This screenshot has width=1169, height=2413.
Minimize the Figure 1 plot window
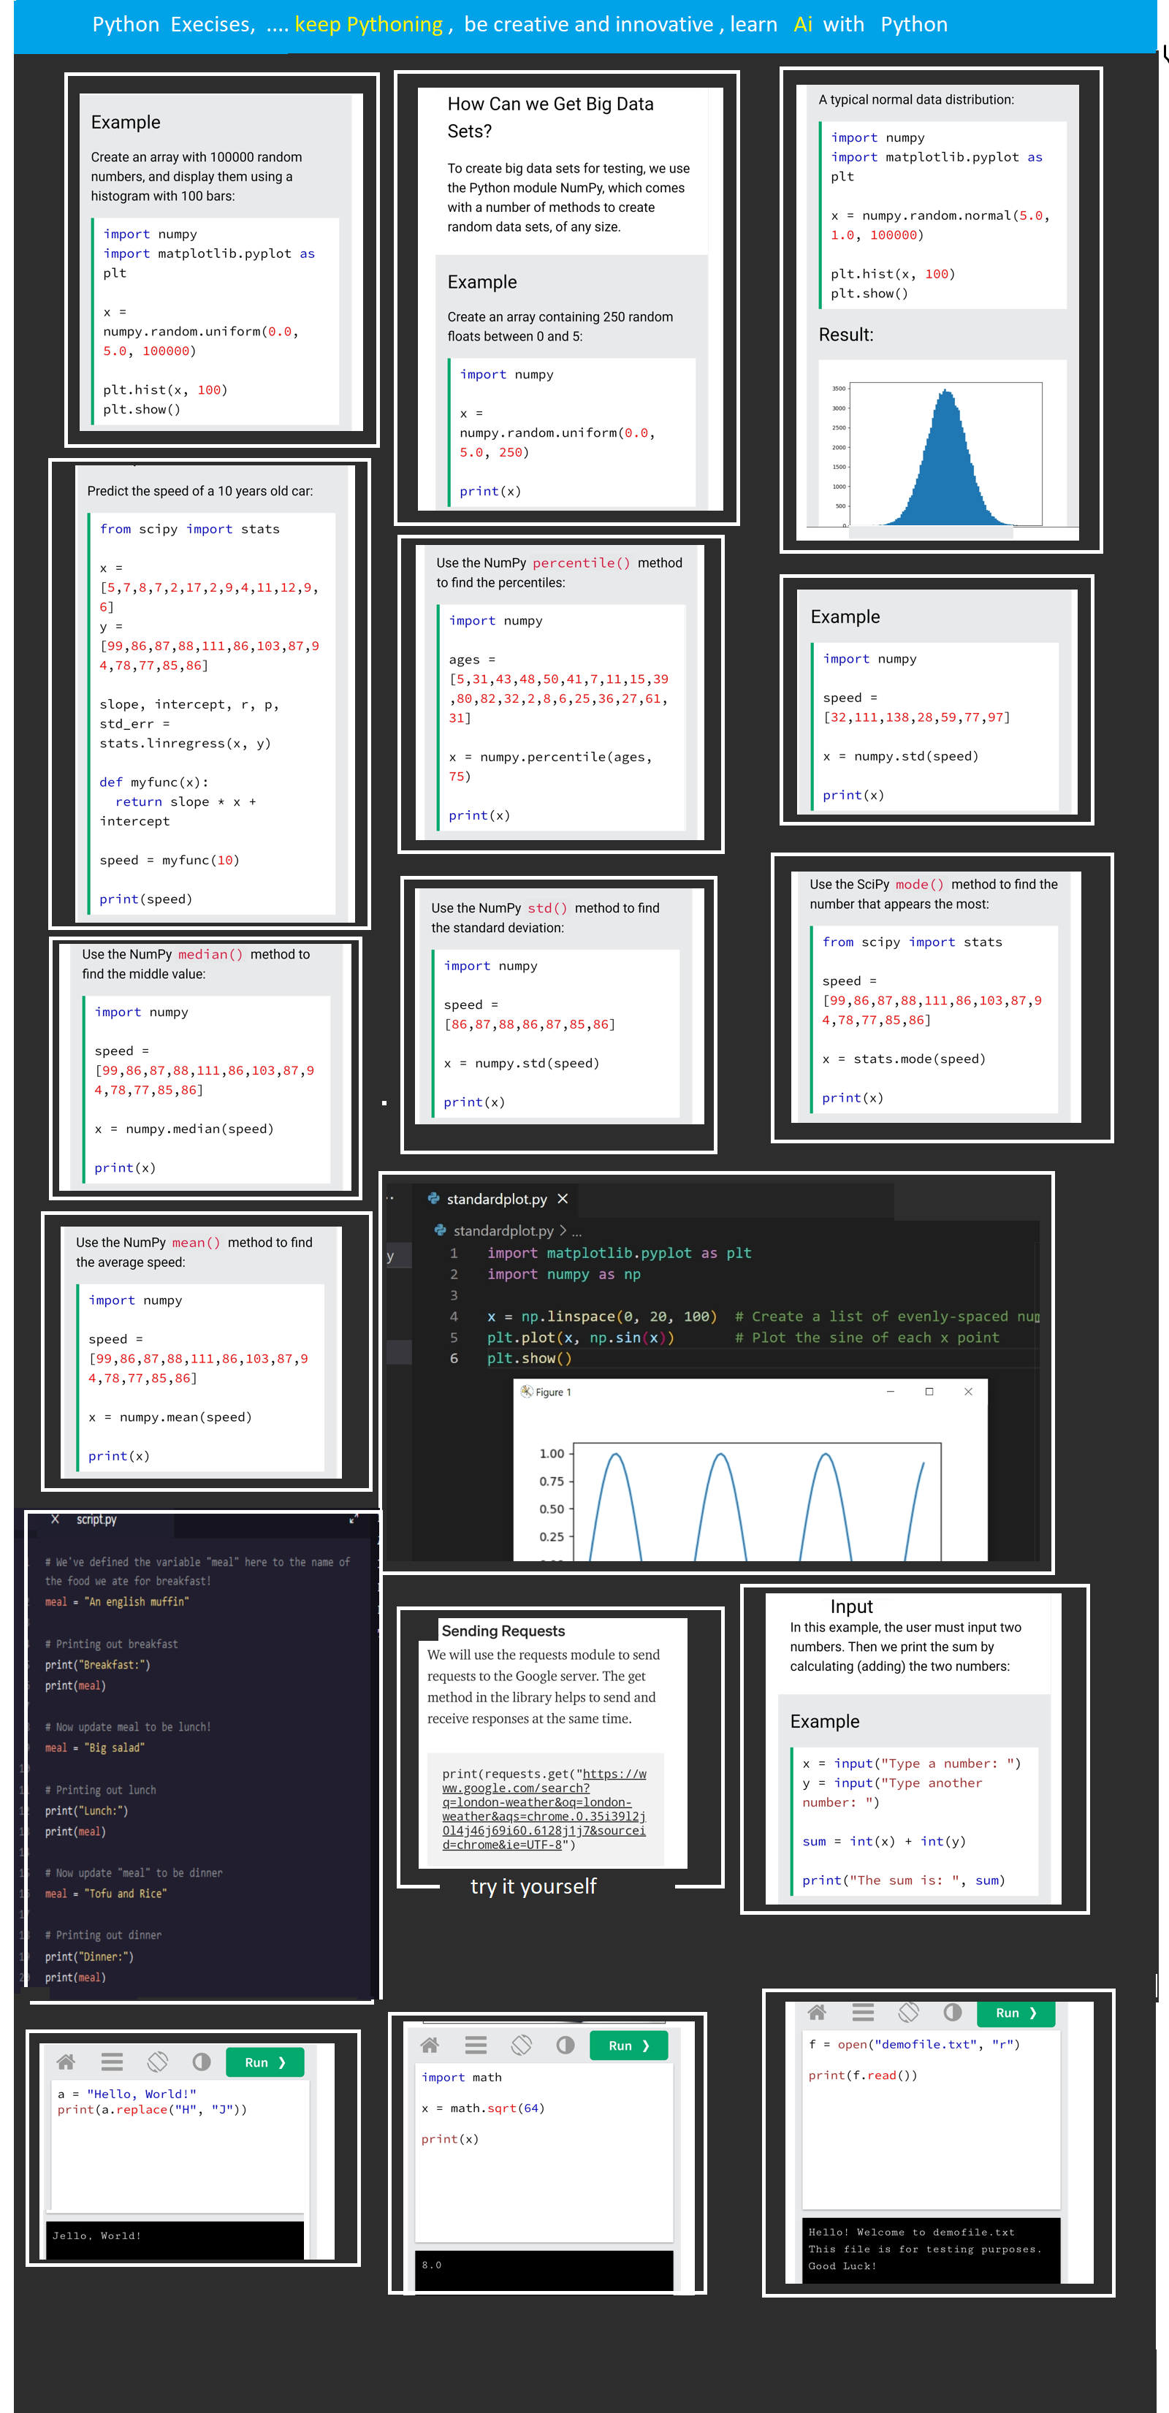tap(890, 1392)
